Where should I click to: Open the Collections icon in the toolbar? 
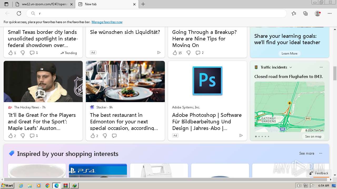tap(305, 13)
